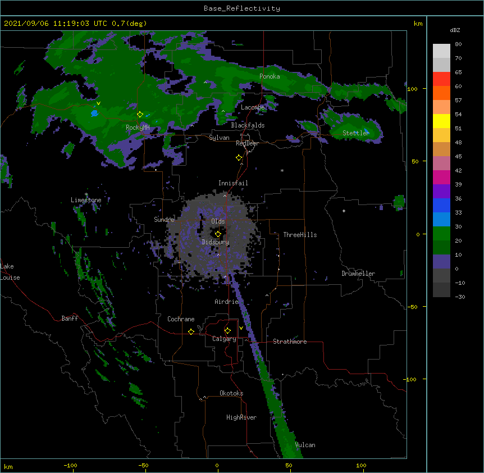Viewport: 484px width, 473px height.
Task: Click the yellow diamond marker above RockyMH
Action: tap(140, 115)
